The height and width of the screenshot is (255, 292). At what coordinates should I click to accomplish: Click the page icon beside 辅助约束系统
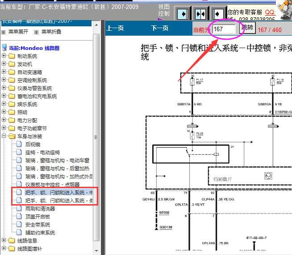[19, 232]
